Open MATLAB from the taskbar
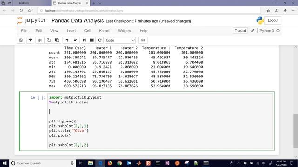The width and height of the screenshot is (298, 167). click(x=139, y=163)
